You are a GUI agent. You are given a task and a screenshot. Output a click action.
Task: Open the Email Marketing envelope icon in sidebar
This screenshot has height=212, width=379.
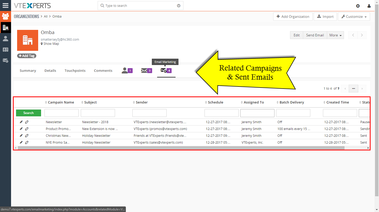tap(6, 61)
